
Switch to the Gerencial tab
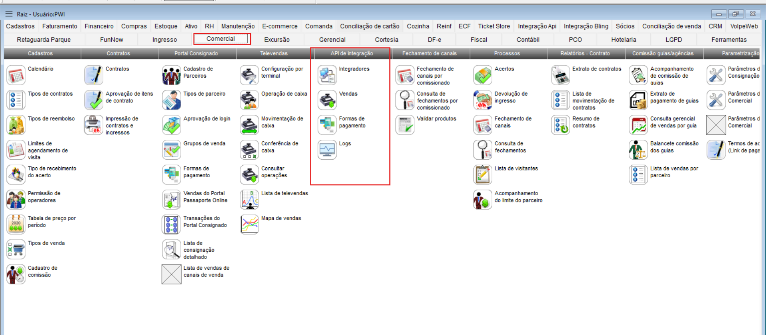[332, 39]
